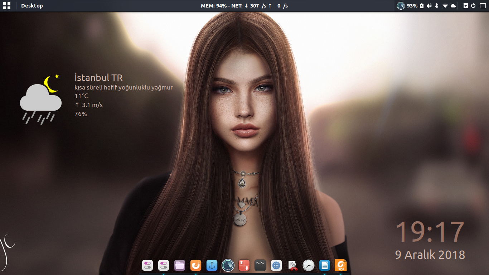Click the logout arrow icon in the top panel
Screen dimensions: 489x275
pos(466,6)
